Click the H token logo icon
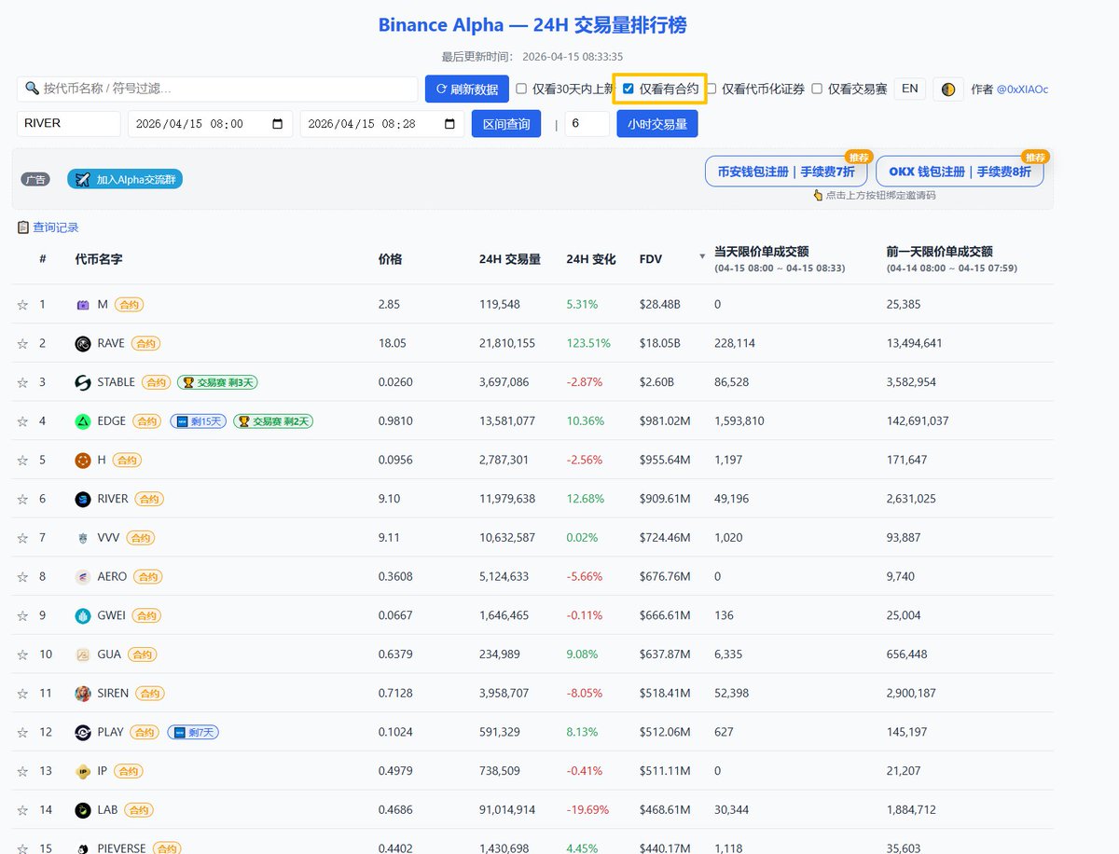The height and width of the screenshot is (854, 1119). (x=83, y=461)
